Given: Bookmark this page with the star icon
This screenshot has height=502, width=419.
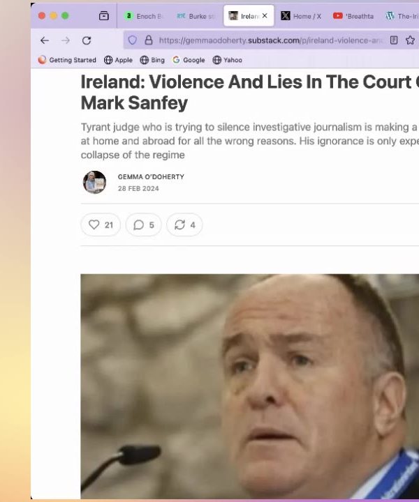Looking at the screenshot, I should coord(410,40).
